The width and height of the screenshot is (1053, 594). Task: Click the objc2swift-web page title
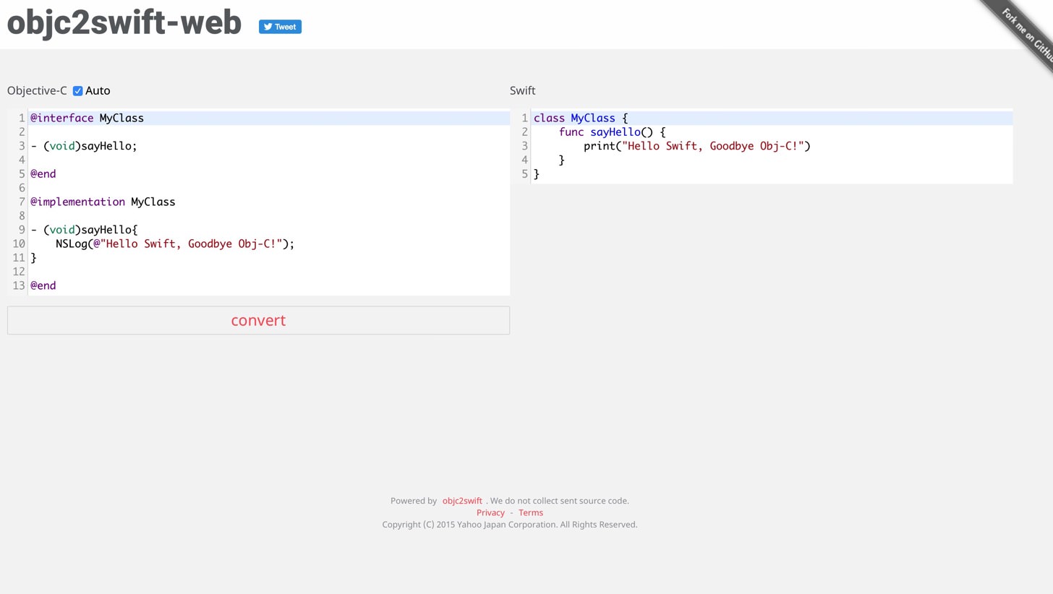(124, 22)
